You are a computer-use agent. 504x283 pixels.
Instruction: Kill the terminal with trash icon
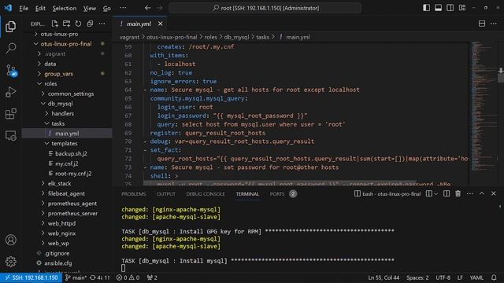[458, 193]
